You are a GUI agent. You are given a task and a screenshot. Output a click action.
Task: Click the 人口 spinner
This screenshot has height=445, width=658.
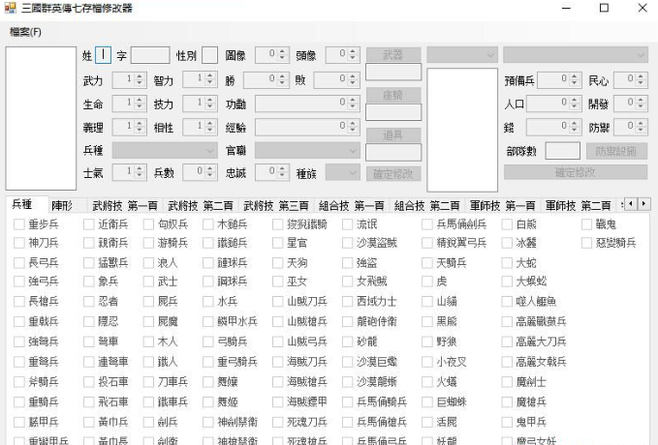tap(554, 104)
